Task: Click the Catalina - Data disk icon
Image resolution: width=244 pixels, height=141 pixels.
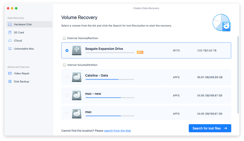Action: (x=77, y=77)
